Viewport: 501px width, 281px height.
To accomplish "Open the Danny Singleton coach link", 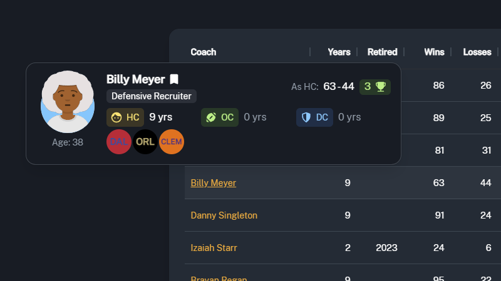I will click(x=224, y=215).
